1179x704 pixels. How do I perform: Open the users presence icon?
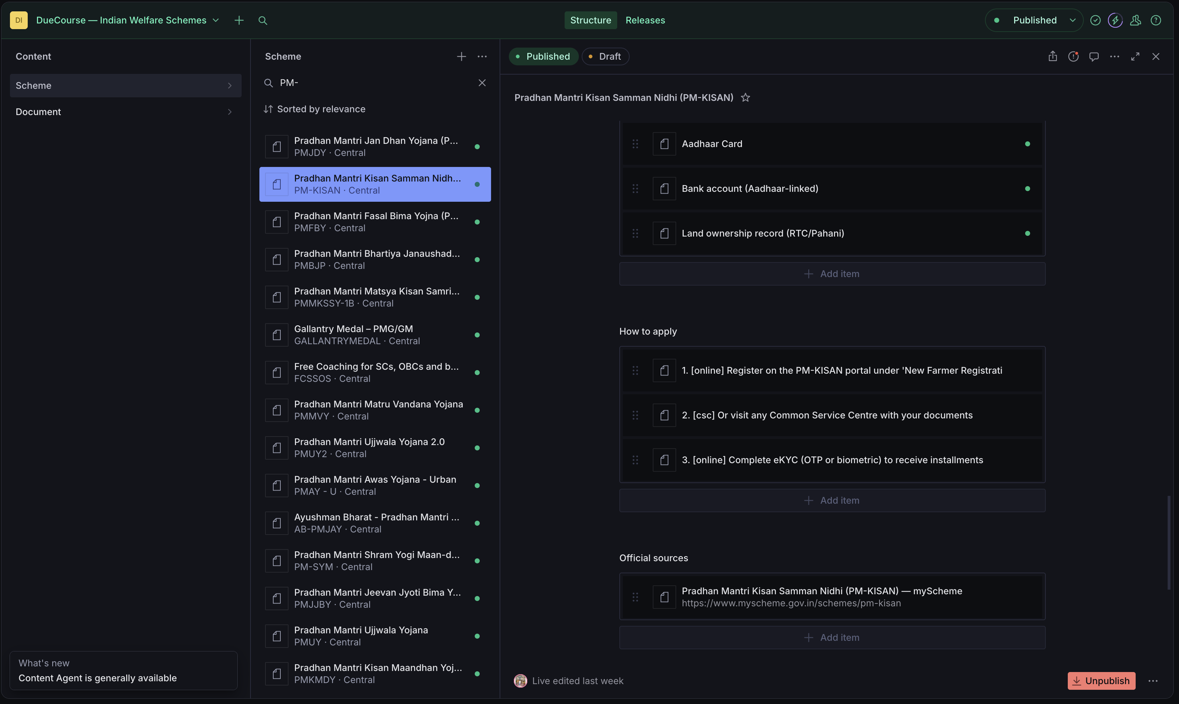click(x=1135, y=20)
